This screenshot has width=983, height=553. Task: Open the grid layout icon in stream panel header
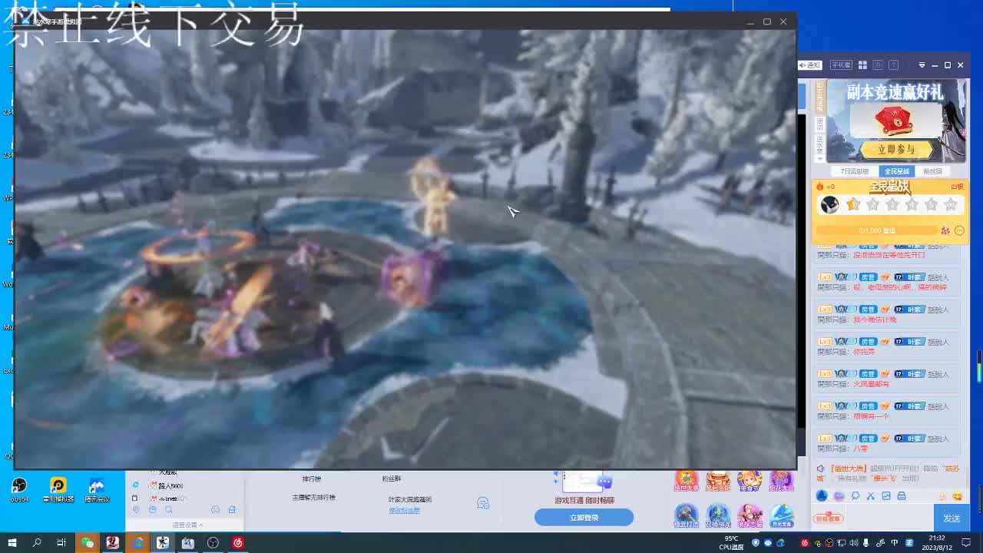[862, 65]
